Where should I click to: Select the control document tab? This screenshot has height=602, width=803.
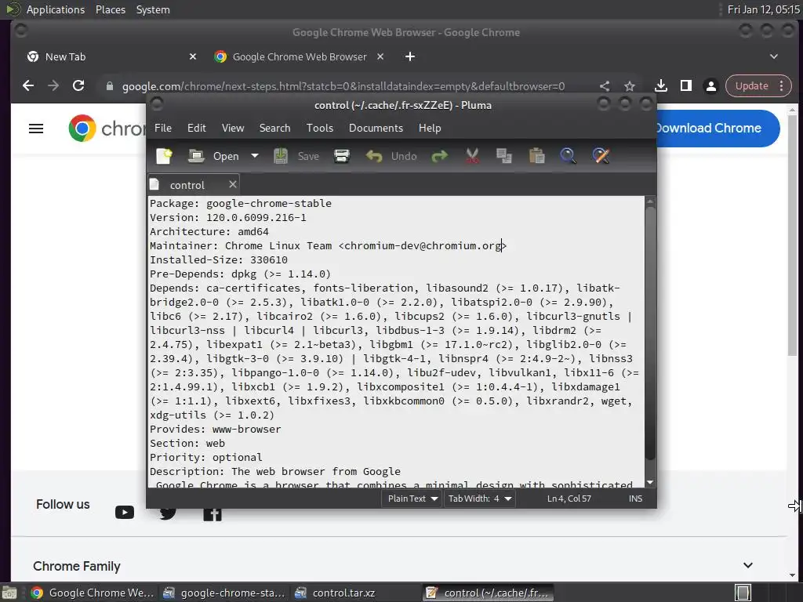pyautogui.click(x=187, y=185)
